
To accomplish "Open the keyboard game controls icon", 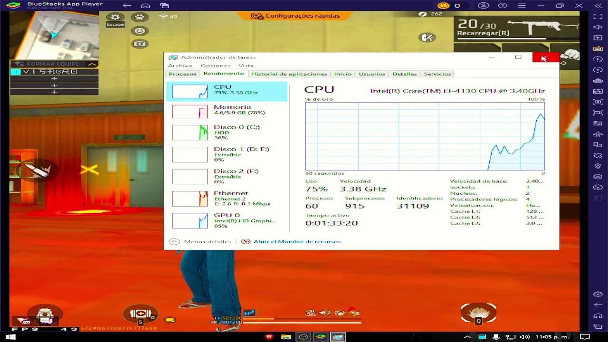I will (598, 48).
